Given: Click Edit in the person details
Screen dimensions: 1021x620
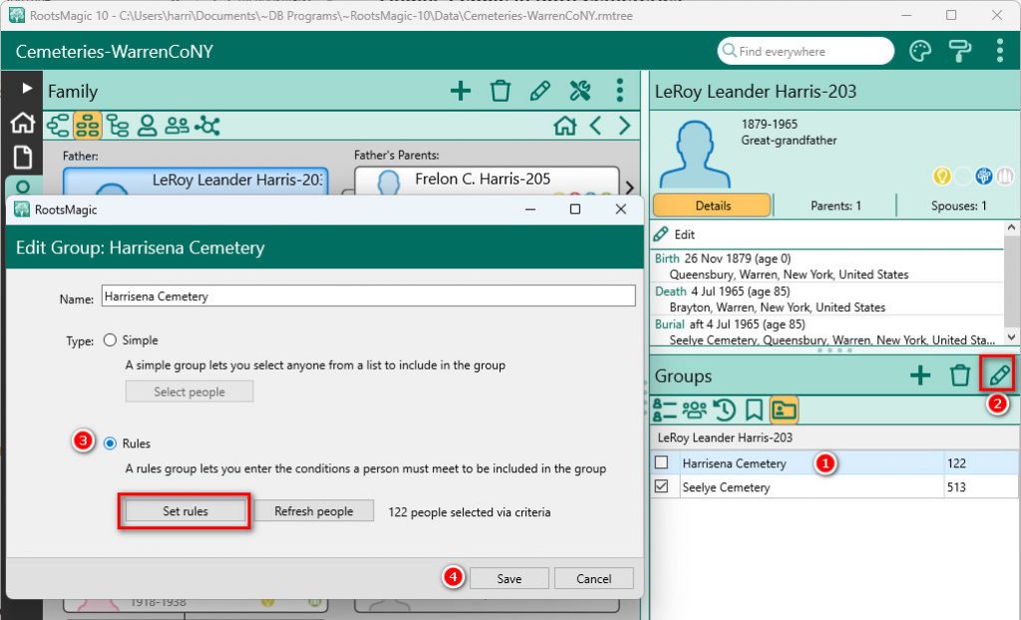Looking at the screenshot, I should [x=675, y=234].
